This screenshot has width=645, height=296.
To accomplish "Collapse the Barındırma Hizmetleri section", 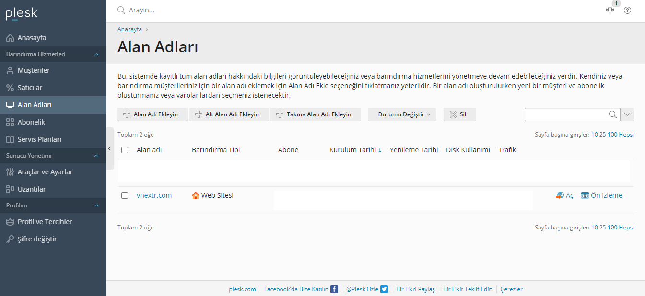I will (96, 54).
